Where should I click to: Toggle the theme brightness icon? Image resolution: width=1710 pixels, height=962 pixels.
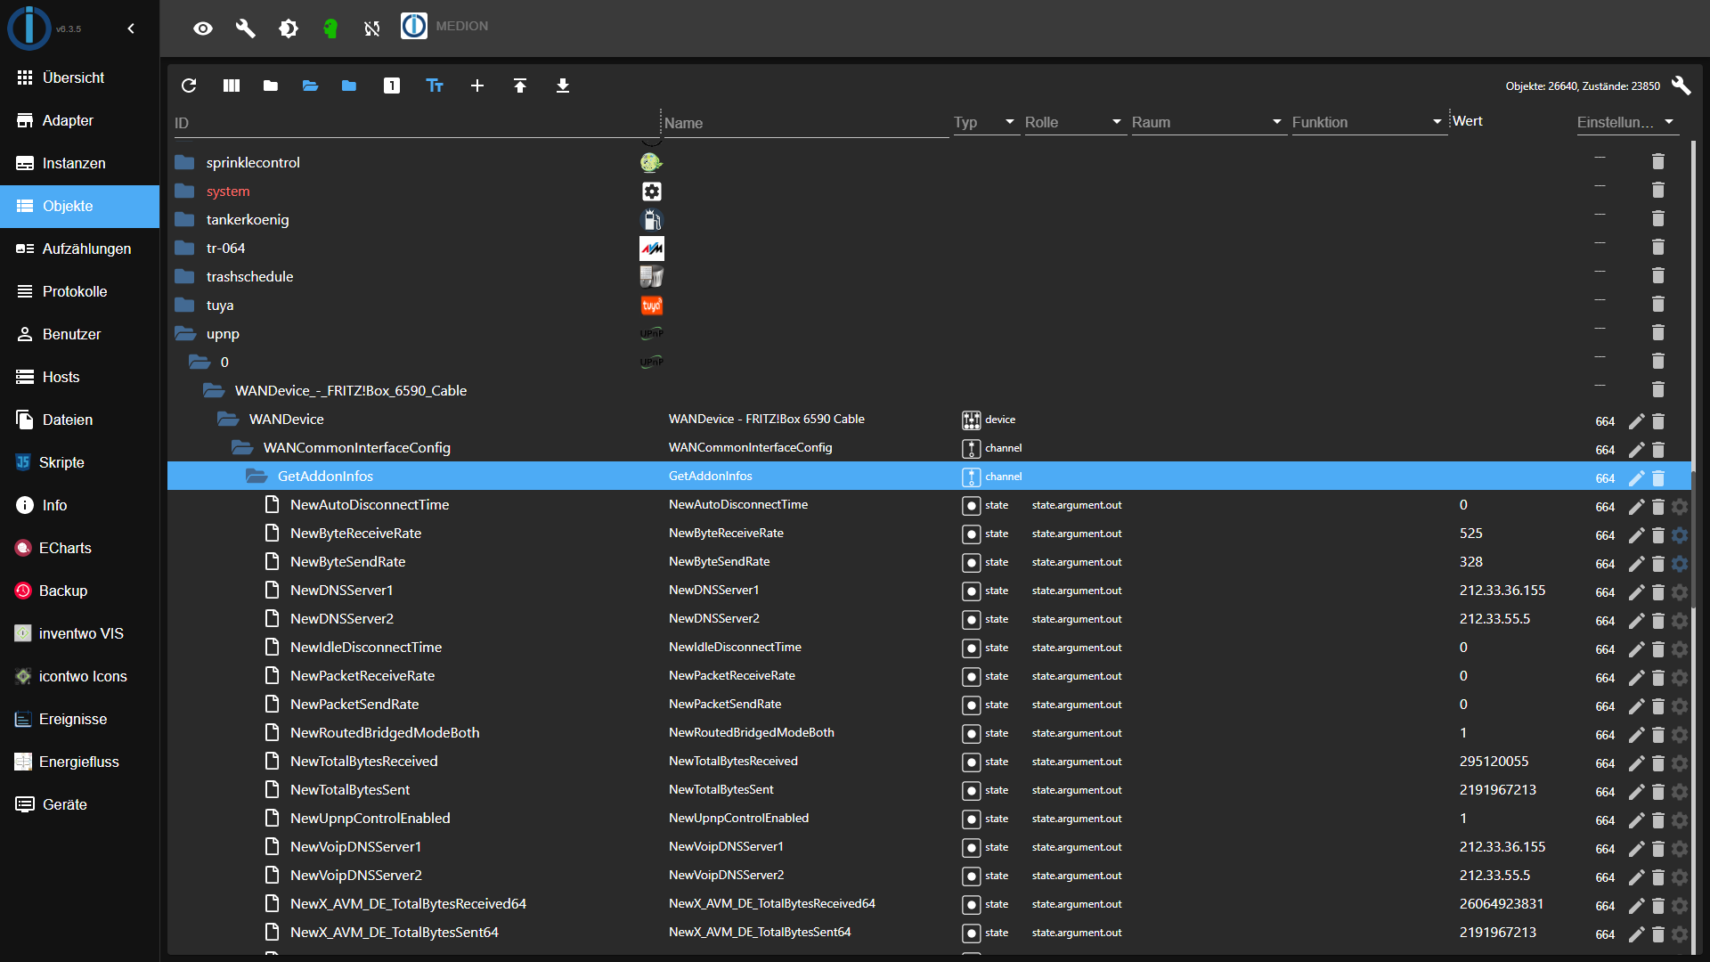pos(288,29)
